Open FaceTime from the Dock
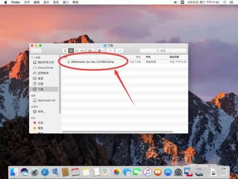 tap(137, 172)
